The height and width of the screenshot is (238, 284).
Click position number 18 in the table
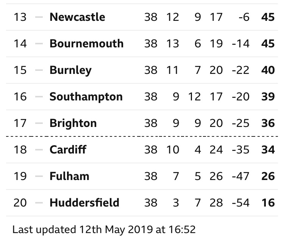tap(20, 150)
